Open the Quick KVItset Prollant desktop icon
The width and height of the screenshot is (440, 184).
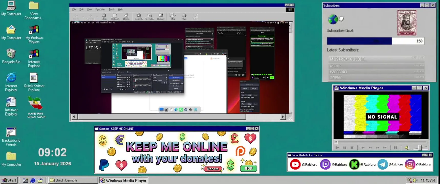[x=34, y=82]
